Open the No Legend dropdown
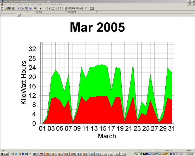 (96, 12)
